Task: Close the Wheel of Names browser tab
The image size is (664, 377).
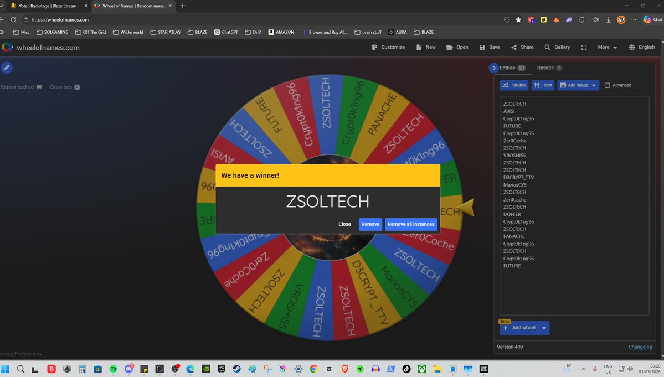Action: point(170,6)
